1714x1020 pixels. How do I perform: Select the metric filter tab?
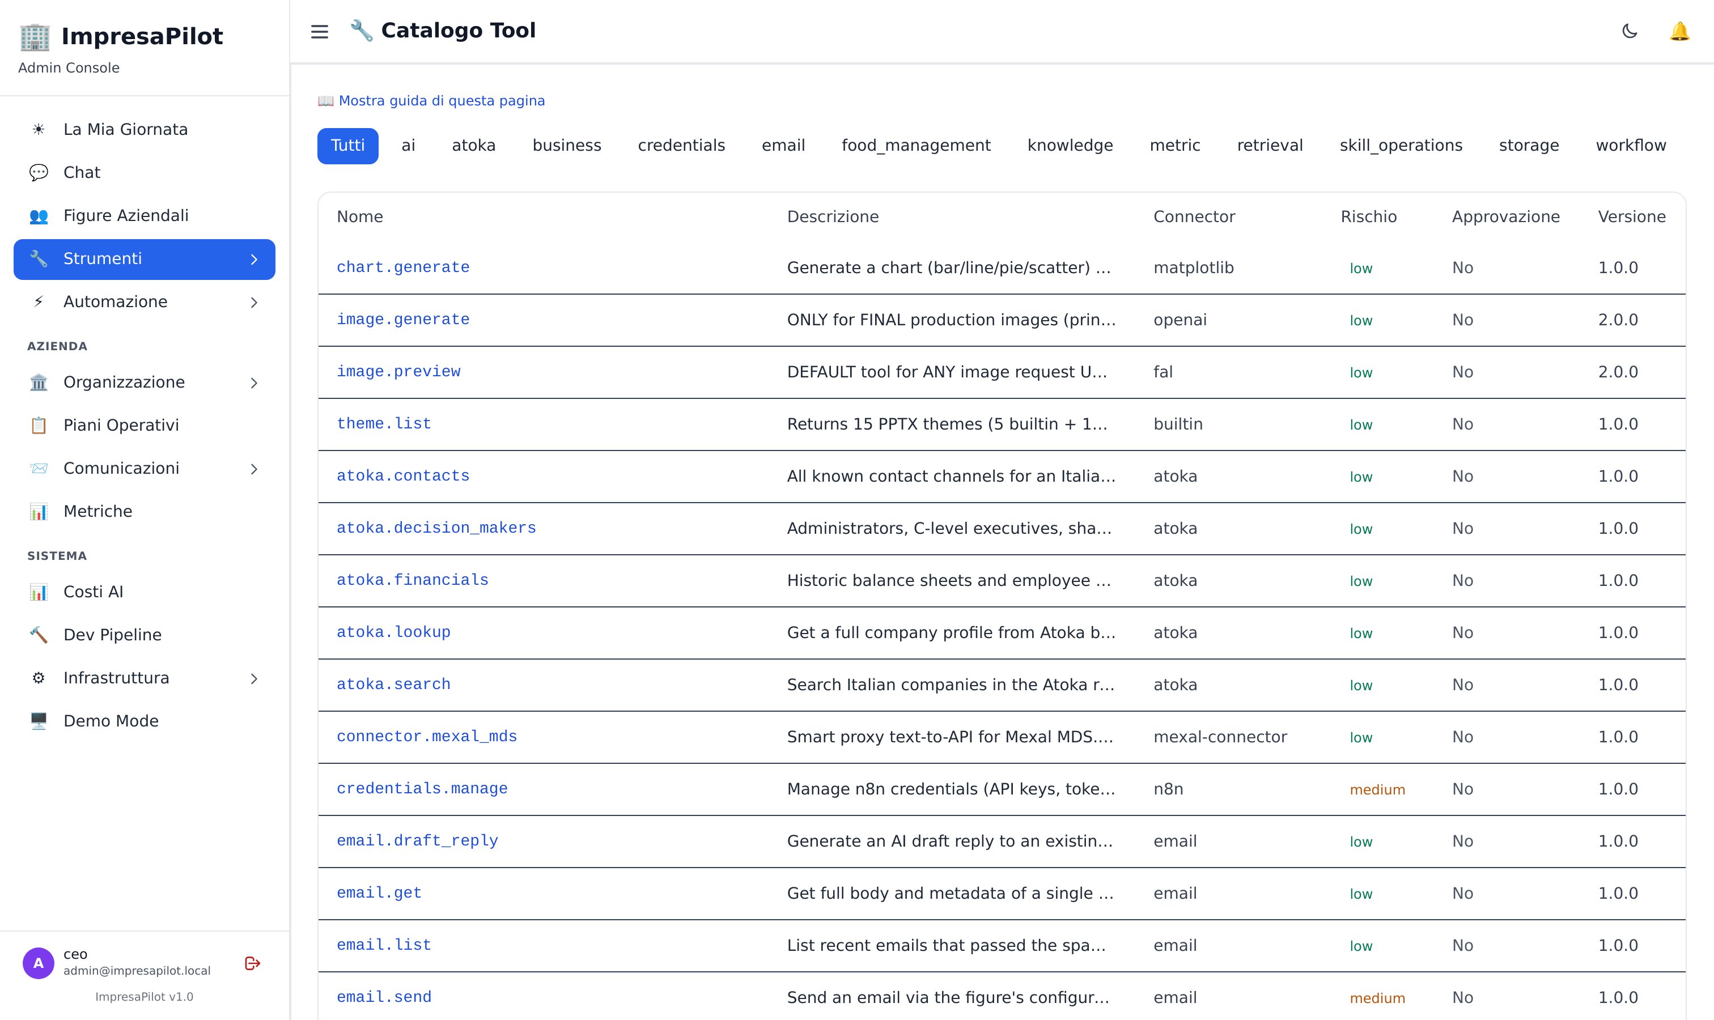[1175, 146]
